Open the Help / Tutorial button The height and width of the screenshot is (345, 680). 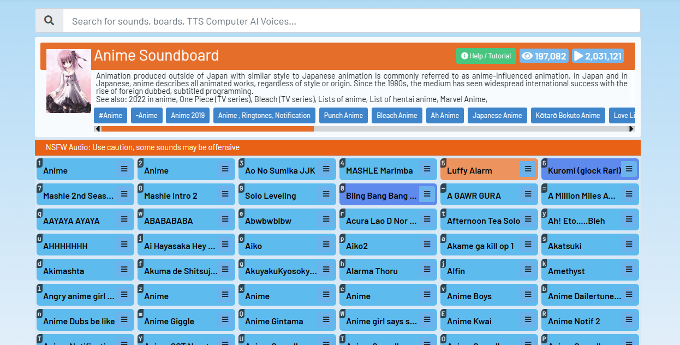(x=486, y=56)
